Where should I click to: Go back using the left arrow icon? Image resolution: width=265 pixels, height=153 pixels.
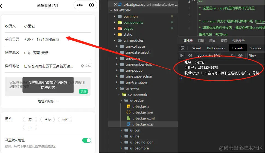1,6
